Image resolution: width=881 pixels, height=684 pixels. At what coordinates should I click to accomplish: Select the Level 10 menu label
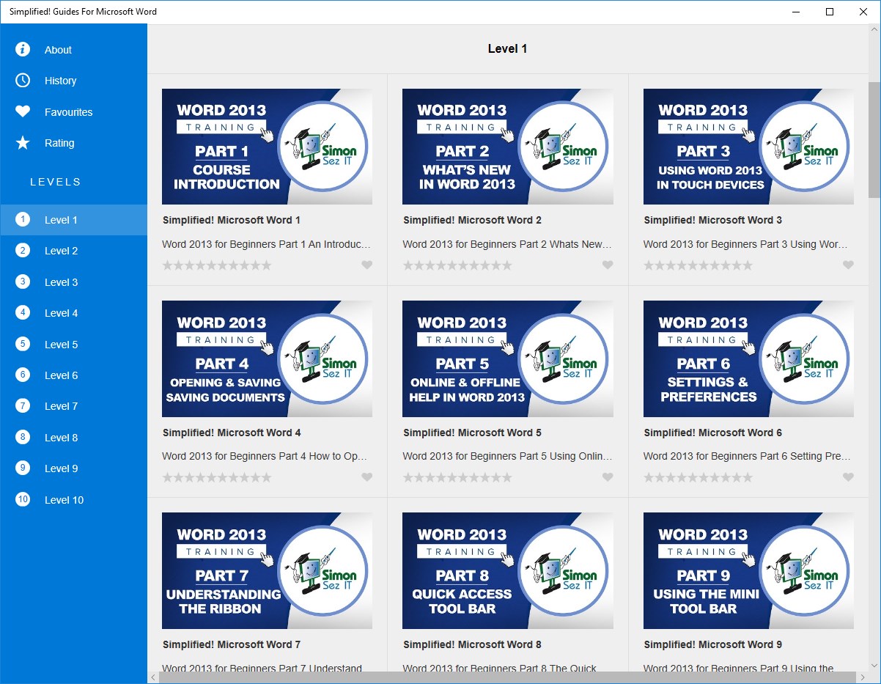[64, 500]
